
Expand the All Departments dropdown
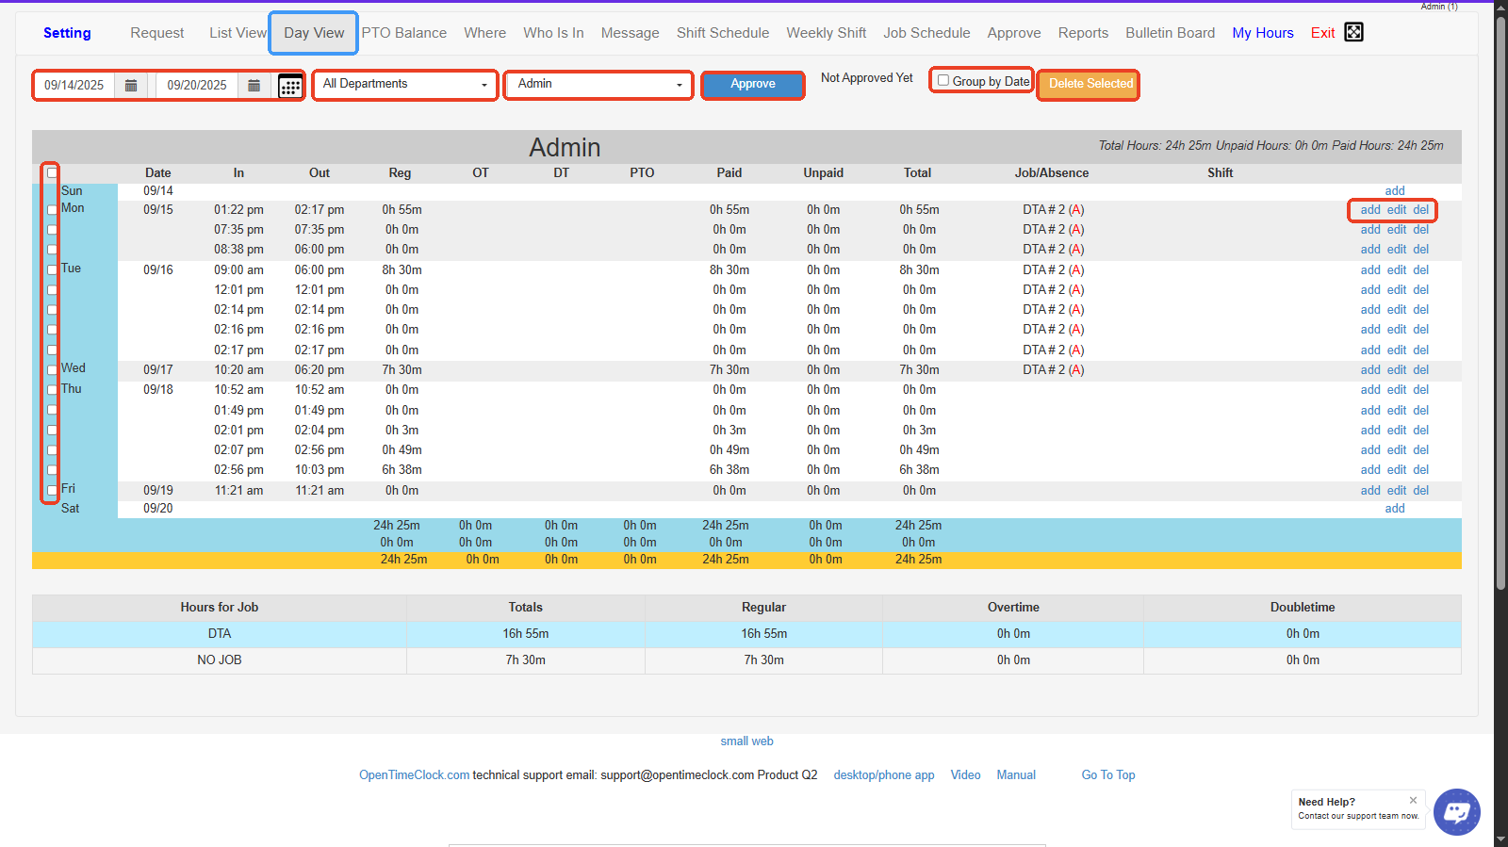pyautogui.click(x=405, y=85)
